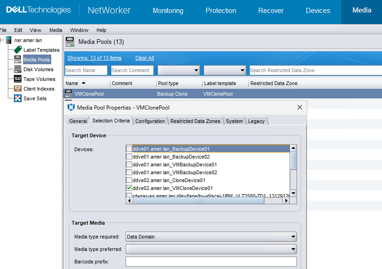The height and width of the screenshot is (269, 382).
Task: Click the Clear All link
Action: click(x=145, y=58)
